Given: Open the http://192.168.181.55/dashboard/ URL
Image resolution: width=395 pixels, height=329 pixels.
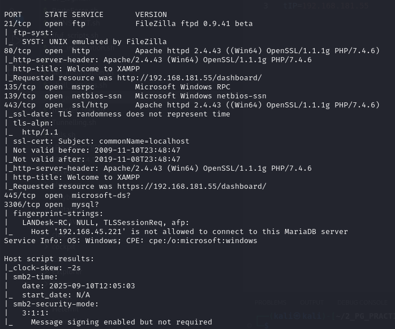Looking at the screenshot, I should pyautogui.click(x=190, y=78).
